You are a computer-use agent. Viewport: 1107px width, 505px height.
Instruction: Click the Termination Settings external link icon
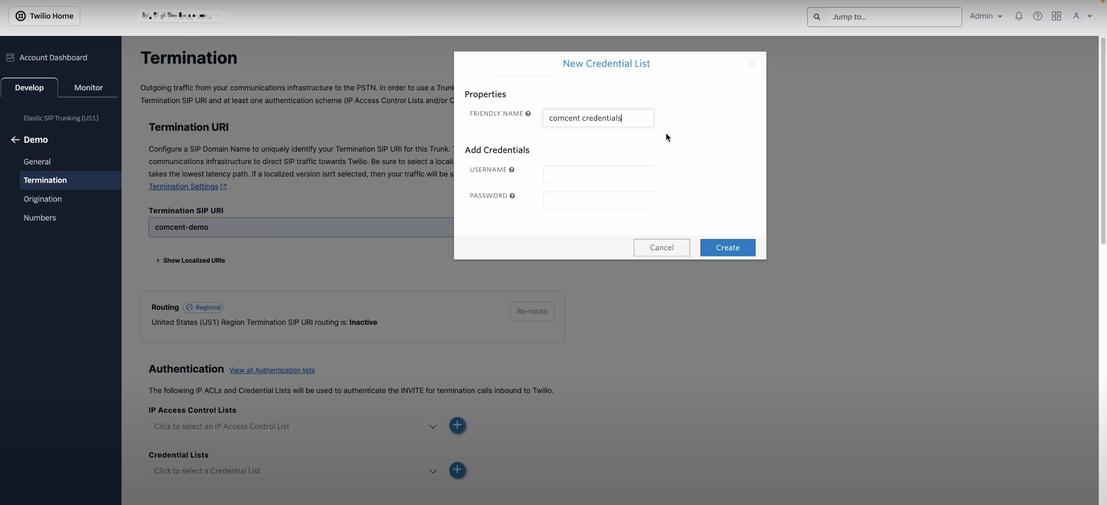[x=224, y=186]
